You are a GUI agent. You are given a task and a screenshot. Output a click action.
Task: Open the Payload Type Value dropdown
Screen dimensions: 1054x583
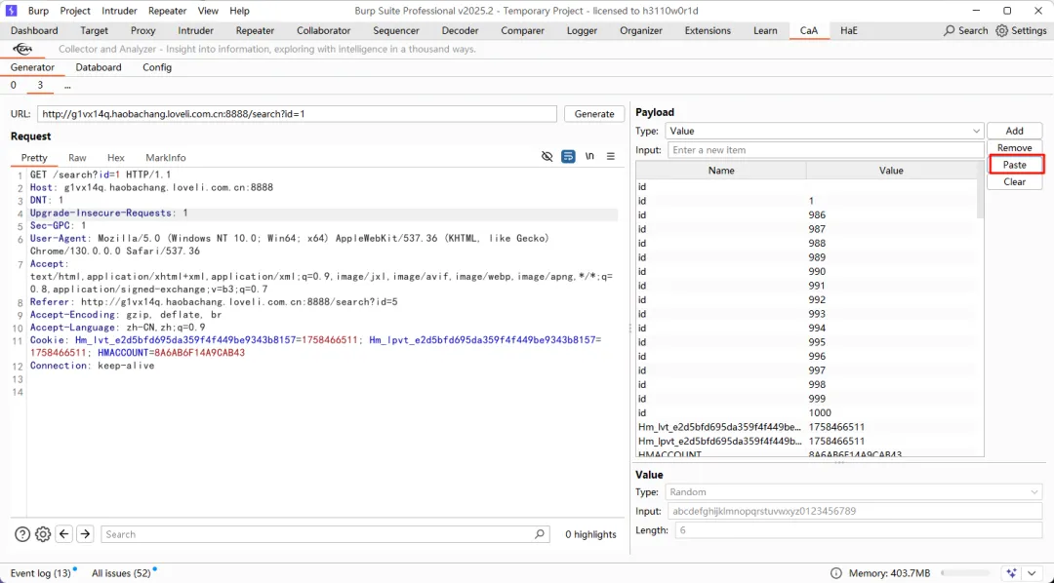(x=825, y=131)
